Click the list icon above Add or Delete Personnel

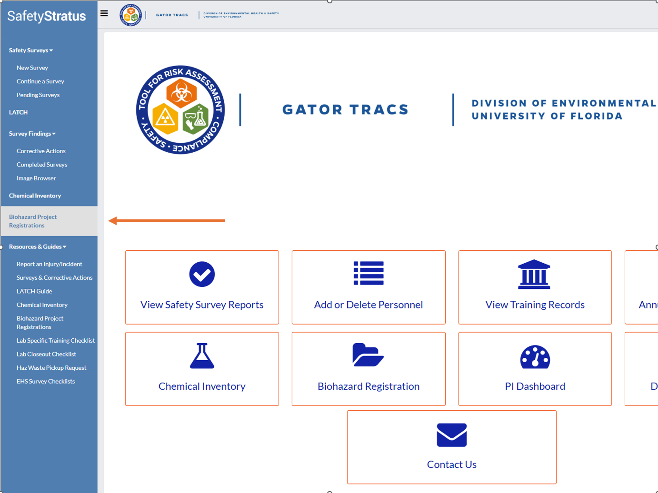pos(369,273)
